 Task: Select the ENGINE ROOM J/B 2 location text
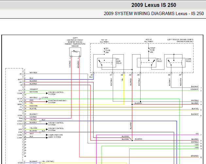point(185,42)
